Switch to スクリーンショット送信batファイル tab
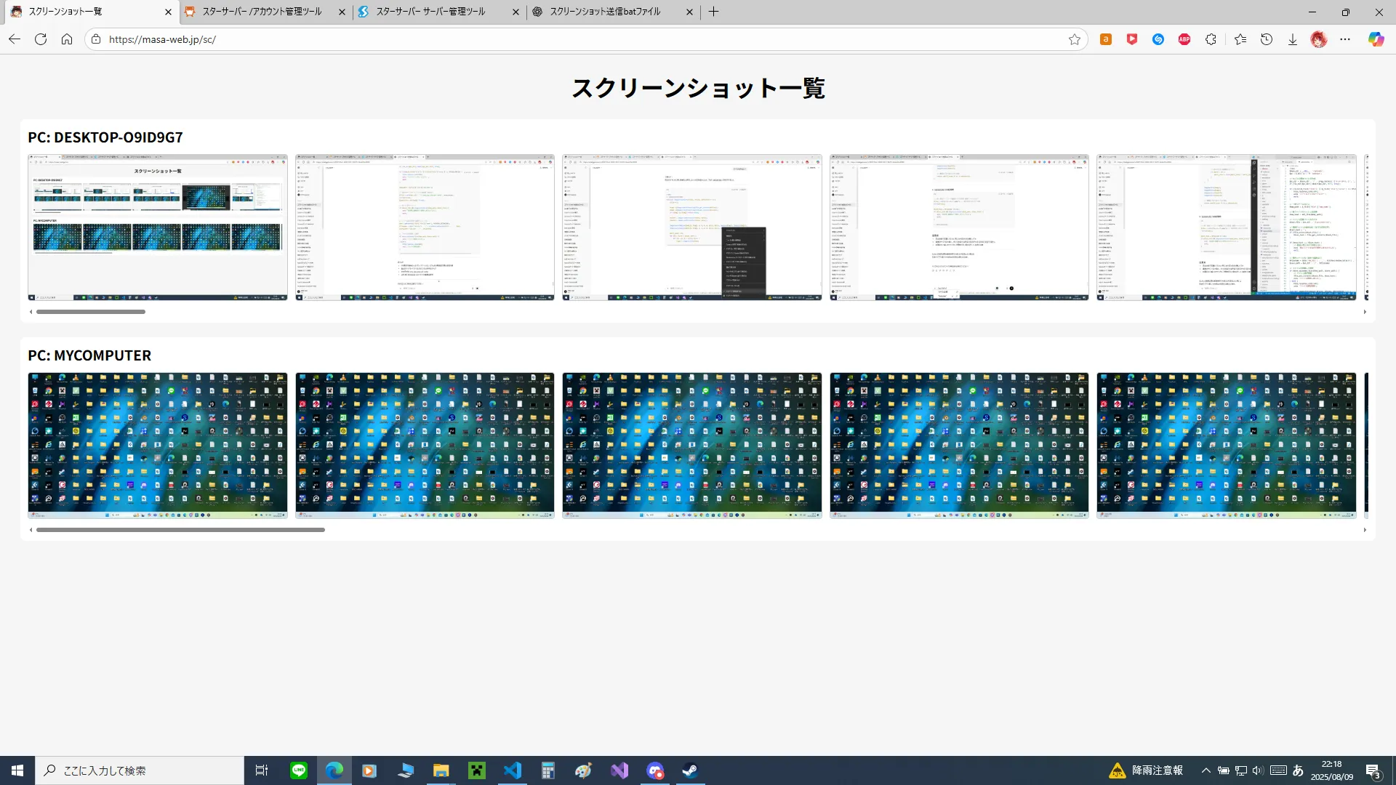Image resolution: width=1396 pixels, height=785 pixels. coord(605,12)
